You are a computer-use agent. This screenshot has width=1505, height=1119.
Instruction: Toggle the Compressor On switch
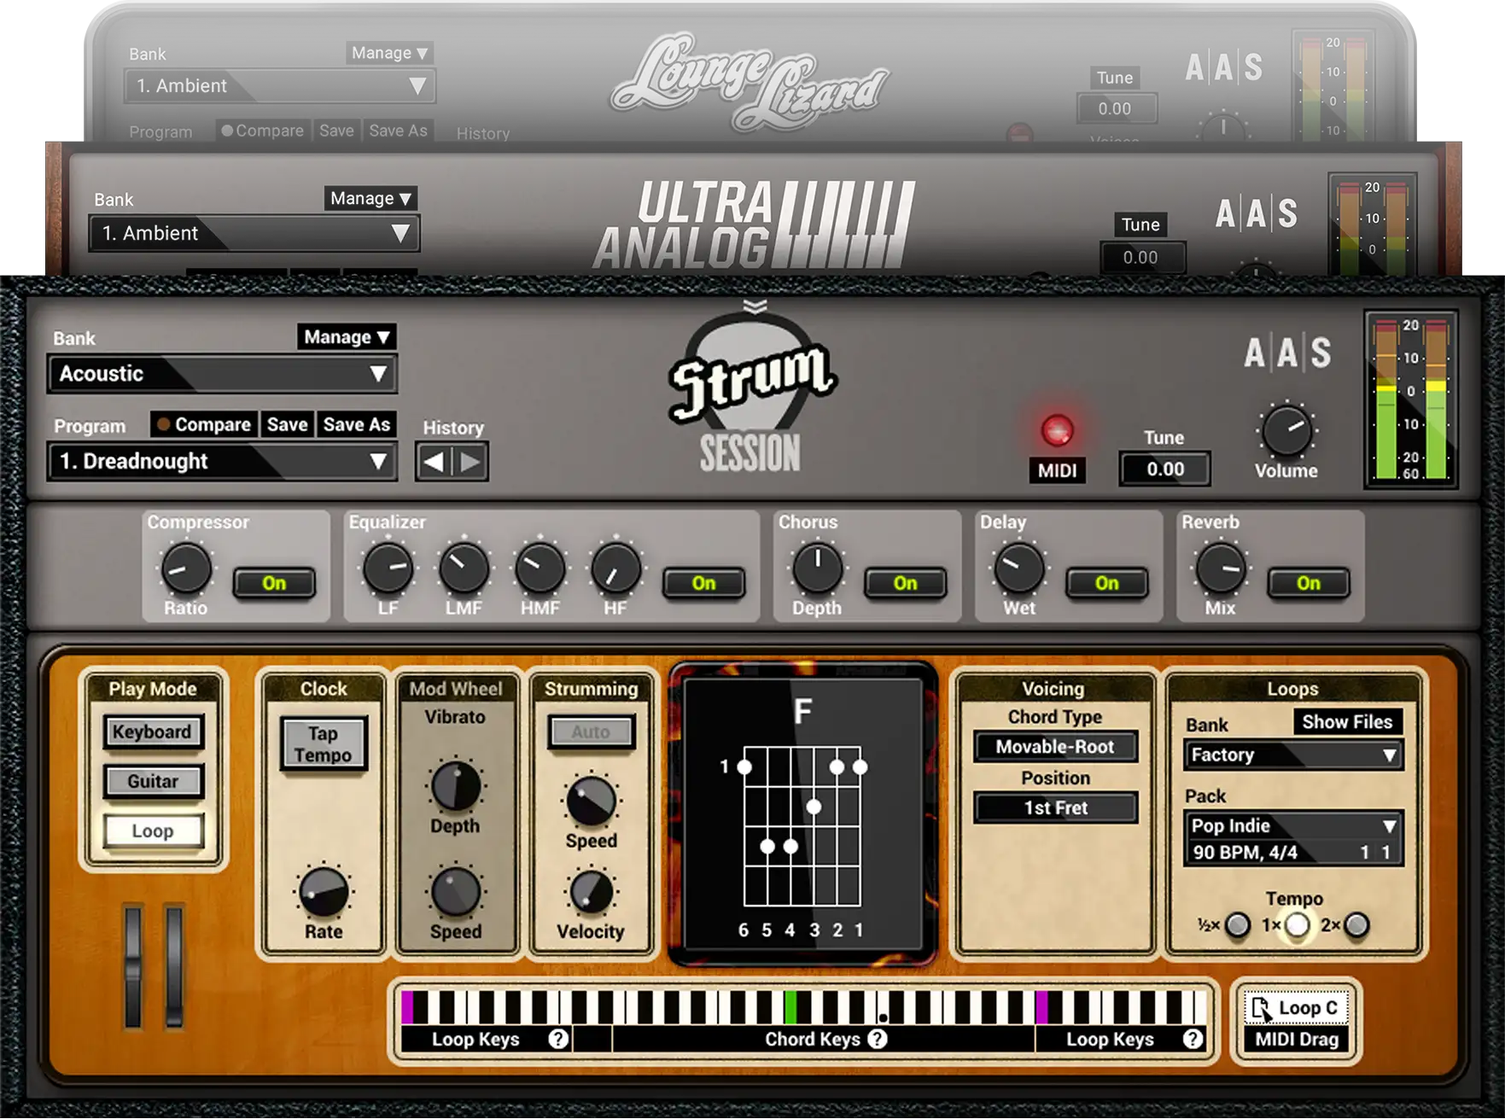(274, 583)
